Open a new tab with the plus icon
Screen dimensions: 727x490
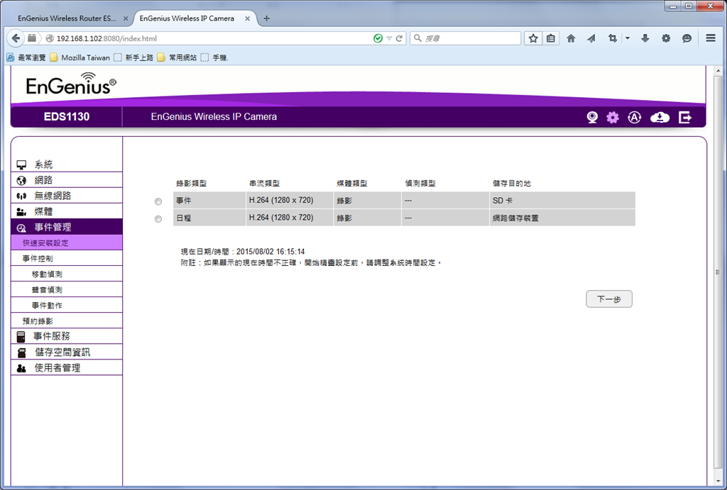tap(267, 18)
